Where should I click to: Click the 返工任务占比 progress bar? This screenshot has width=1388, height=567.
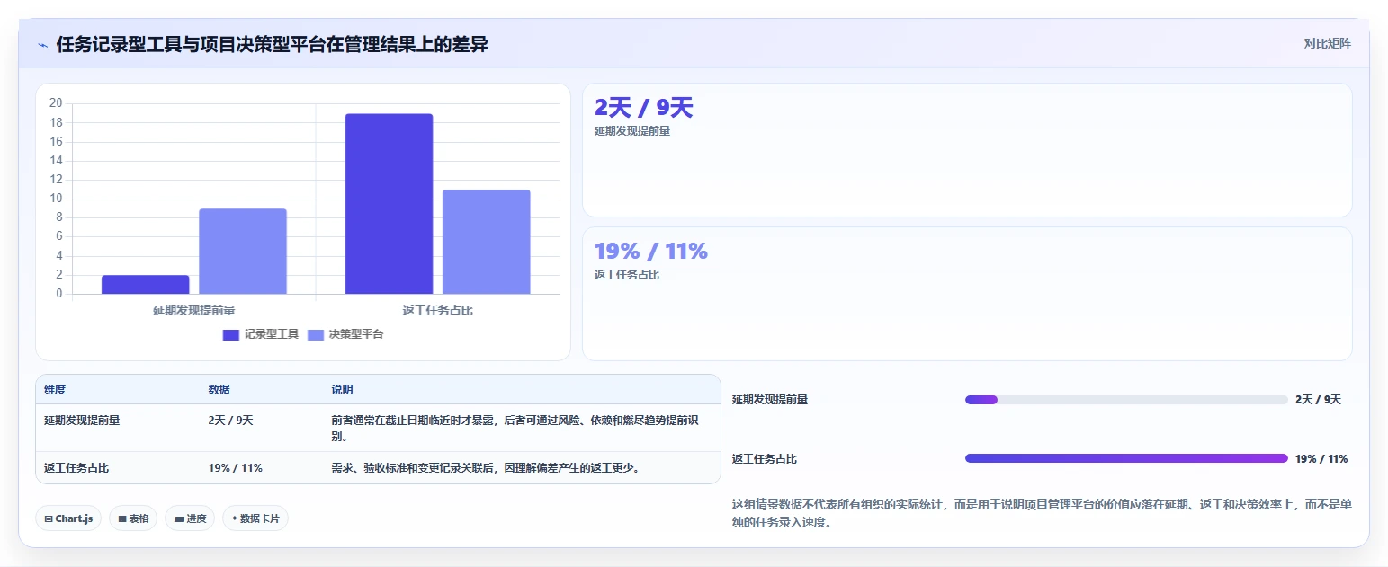coord(1126,458)
